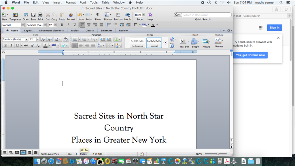Viewport: 295px width, 166px height.
Task: Click the ribbon Shrink Font icon
Action: tap(50, 39)
